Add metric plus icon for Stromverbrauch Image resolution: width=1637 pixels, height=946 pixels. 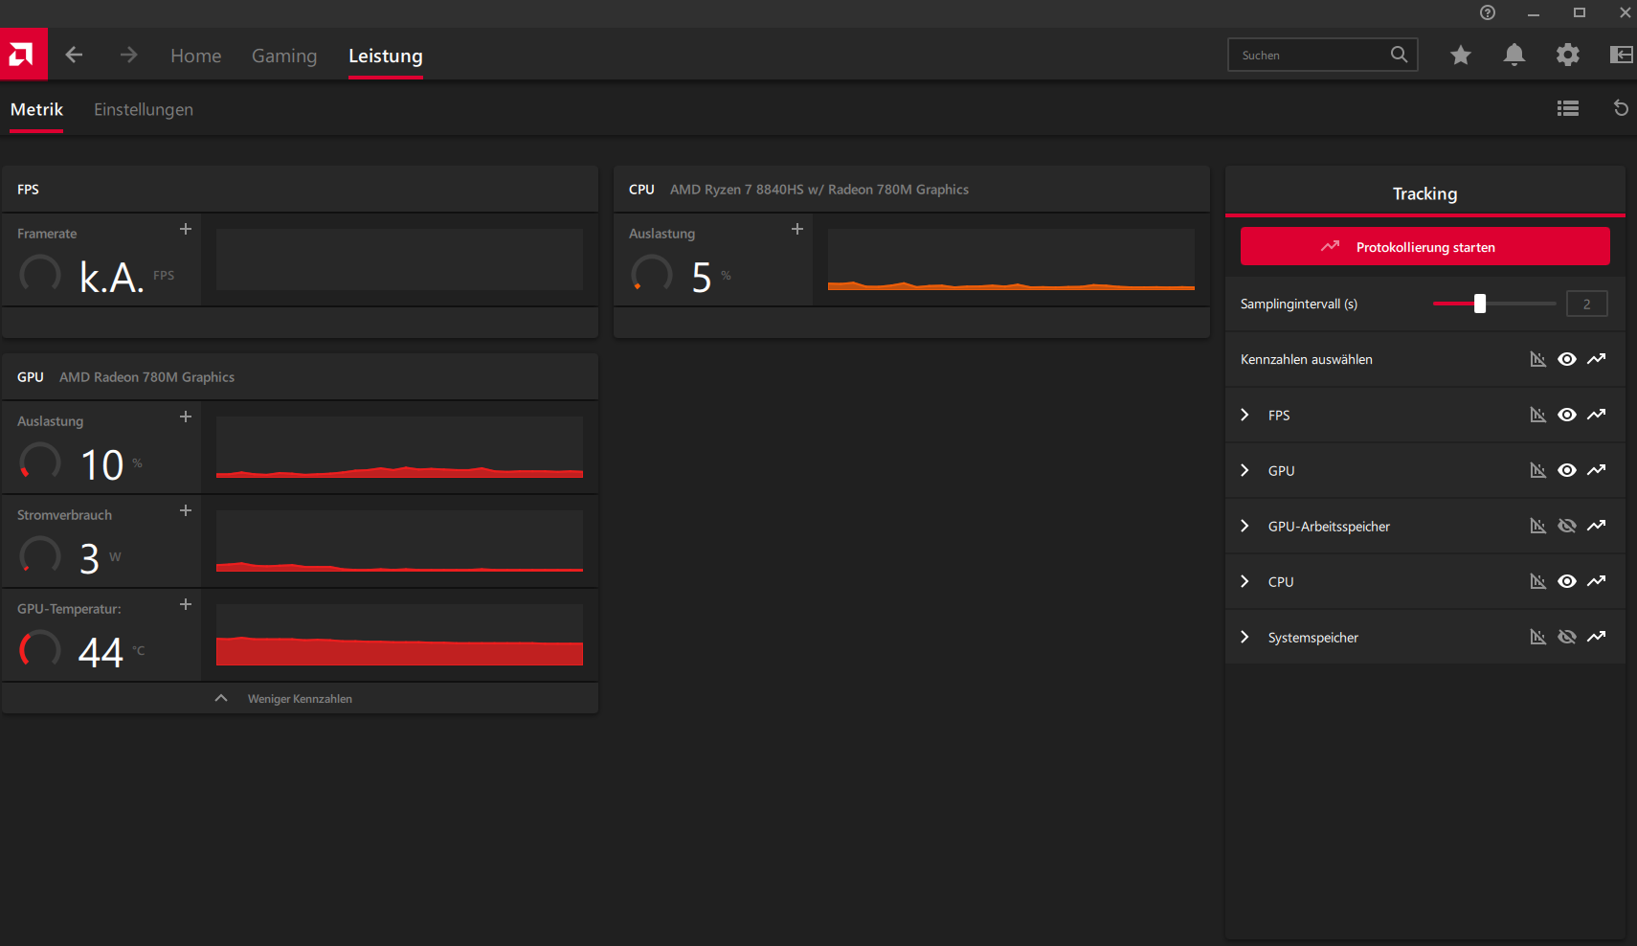[186, 510]
